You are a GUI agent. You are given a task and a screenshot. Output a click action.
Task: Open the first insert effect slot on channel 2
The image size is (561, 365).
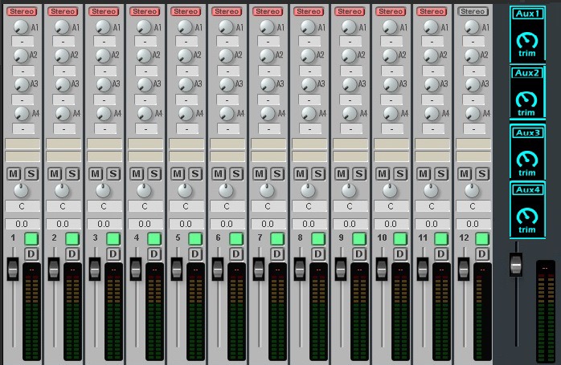[63, 144]
